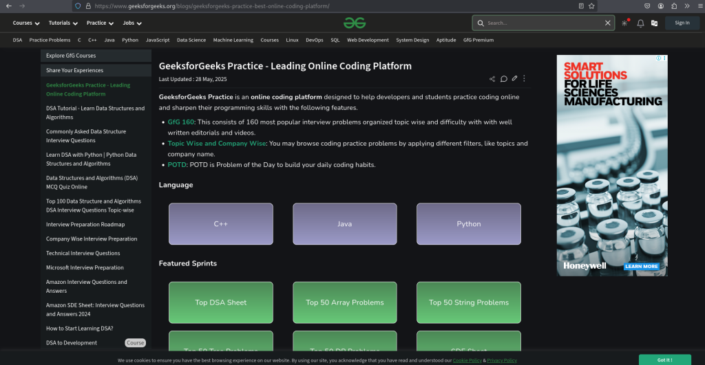Select the Java language card
This screenshot has width=705, height=365.
point(345,223)
